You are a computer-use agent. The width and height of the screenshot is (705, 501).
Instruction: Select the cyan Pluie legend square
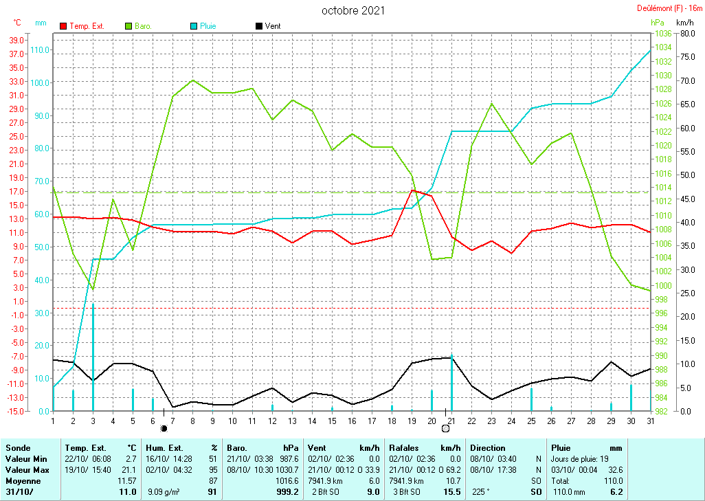pos(194,26)
